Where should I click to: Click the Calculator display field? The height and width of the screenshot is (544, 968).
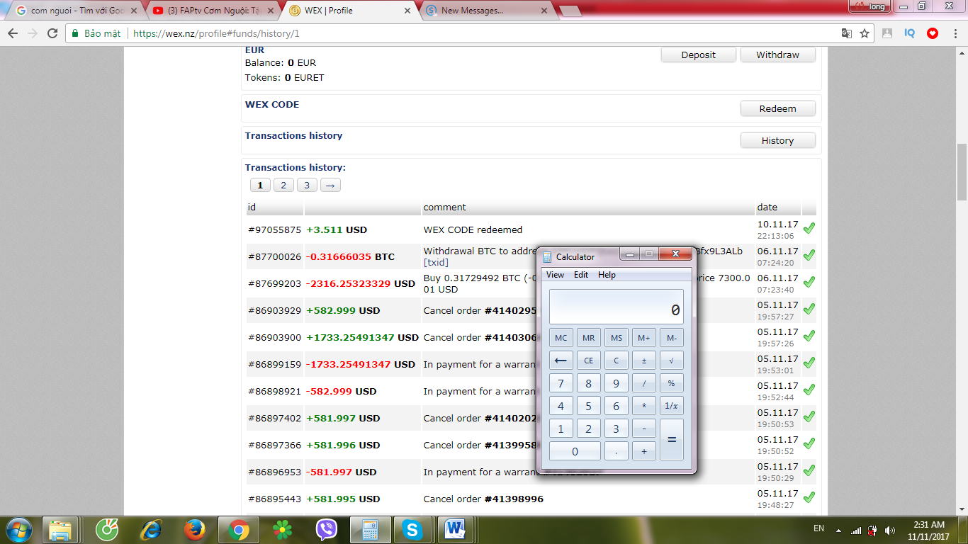click(617, 307)
